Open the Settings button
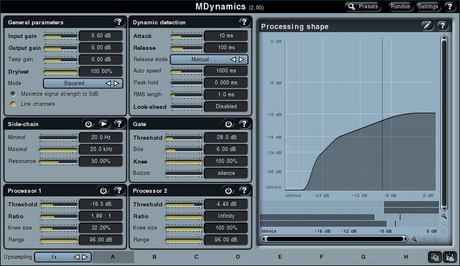460x266 pixels. [428, 6]
